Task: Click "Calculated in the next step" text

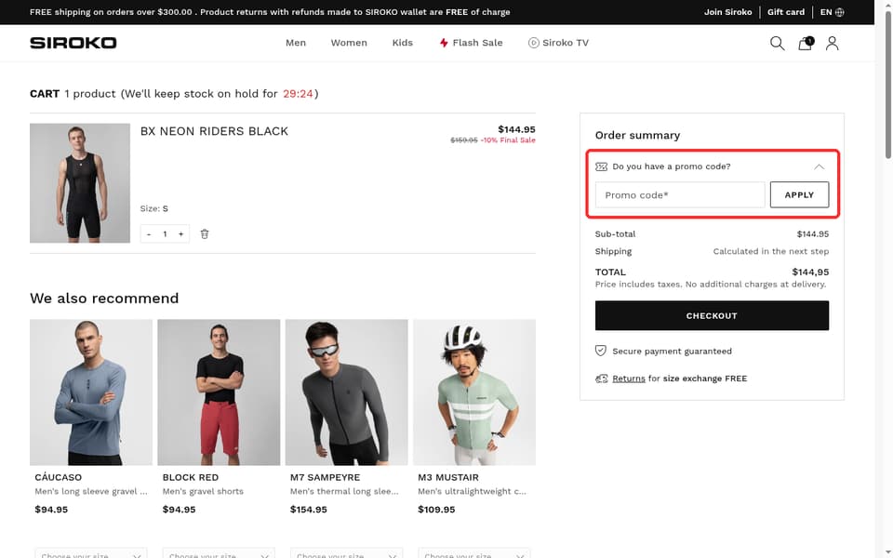Action: click(x=771, y=251)
